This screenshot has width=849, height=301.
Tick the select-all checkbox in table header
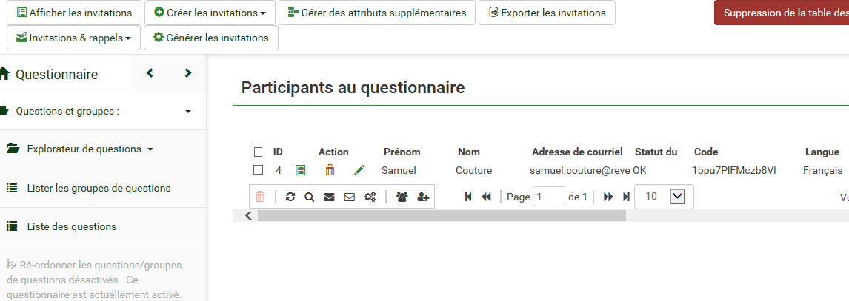coord(258,152)
